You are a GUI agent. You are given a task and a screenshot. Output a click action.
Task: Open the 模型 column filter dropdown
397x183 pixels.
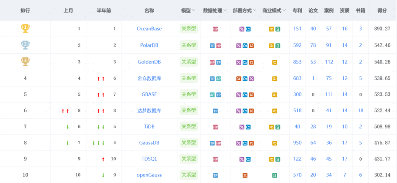click(194, 11)
